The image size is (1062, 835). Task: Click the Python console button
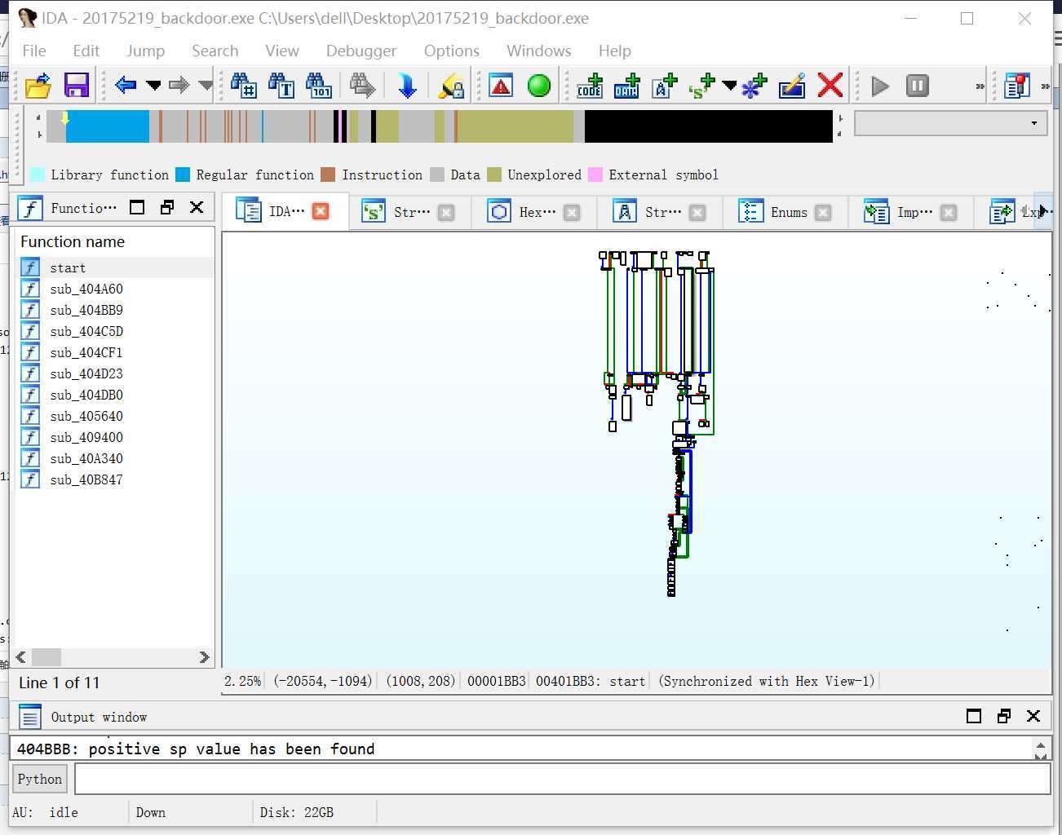40,779
